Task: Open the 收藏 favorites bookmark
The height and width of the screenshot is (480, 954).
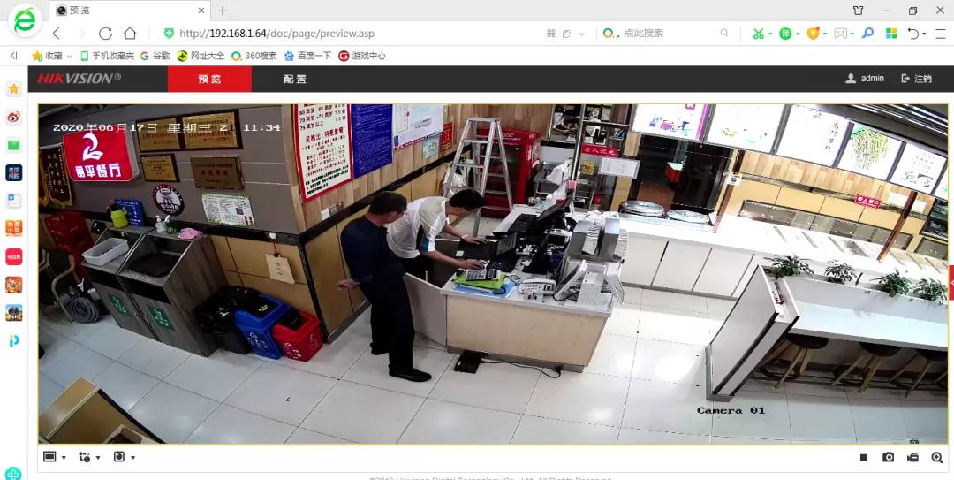Action: pyautogui.click(x=52, y=56)
